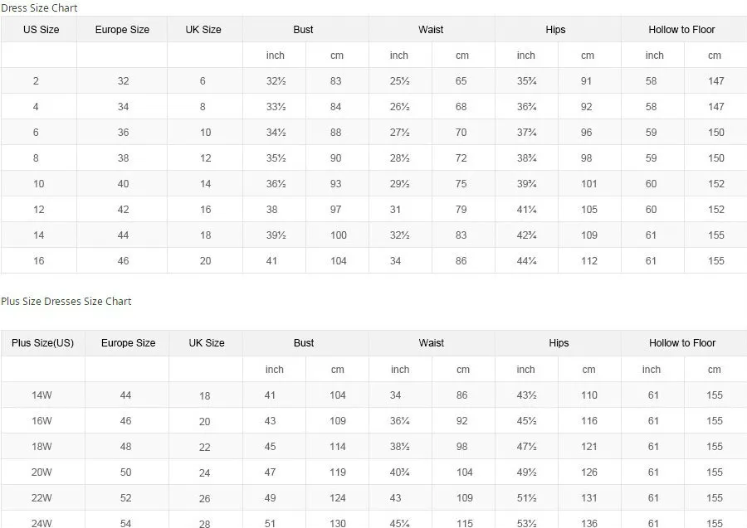Select the '14W' row label
This screenshot has width=747, height=528.
click(41, 395)
